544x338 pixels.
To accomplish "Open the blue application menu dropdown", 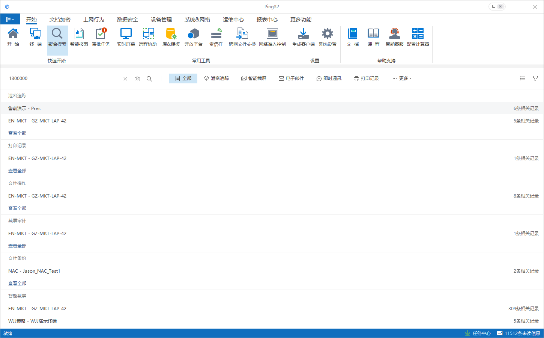I will [x=10, y=20].
